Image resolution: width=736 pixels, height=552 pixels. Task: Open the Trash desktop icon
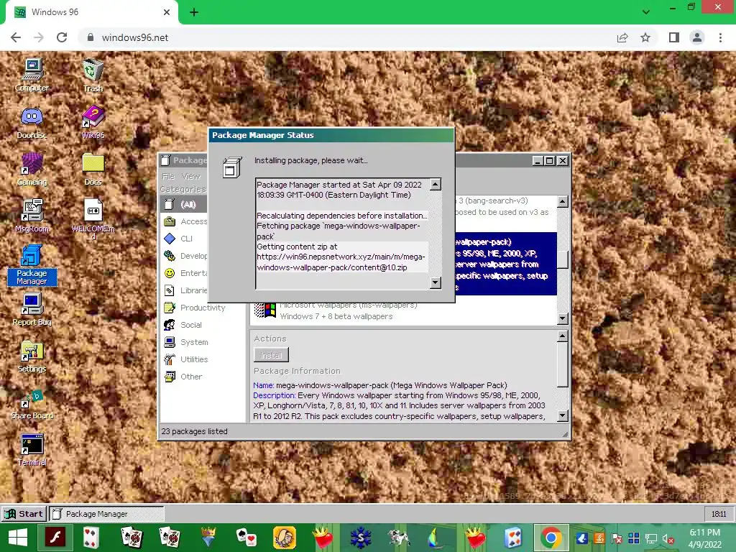[93, 75]
